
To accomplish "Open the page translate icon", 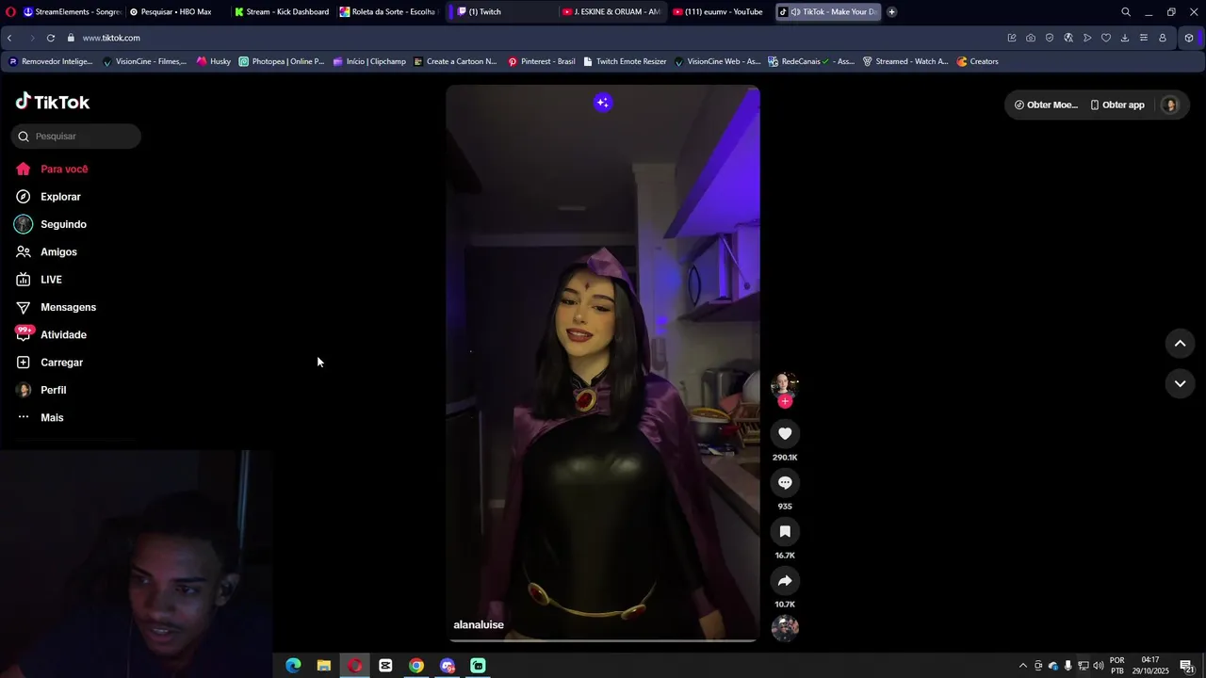I will [x=1068, y=38].
